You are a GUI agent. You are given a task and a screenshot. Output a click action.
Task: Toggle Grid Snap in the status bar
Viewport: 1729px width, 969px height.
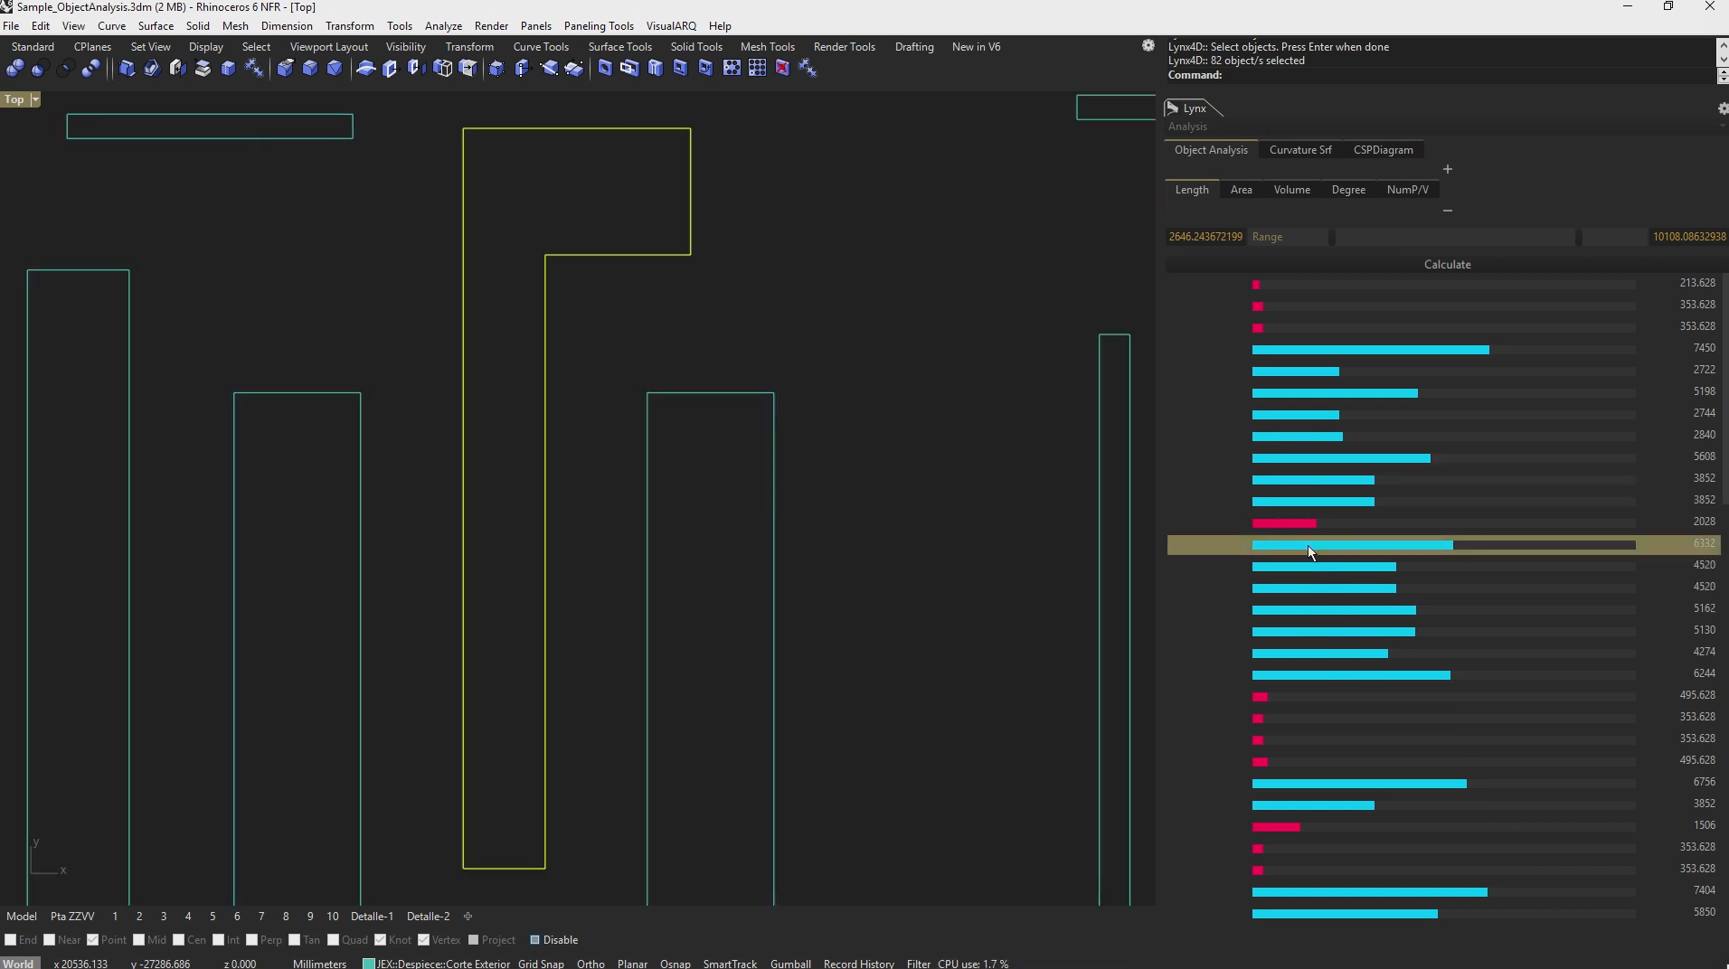540,964
